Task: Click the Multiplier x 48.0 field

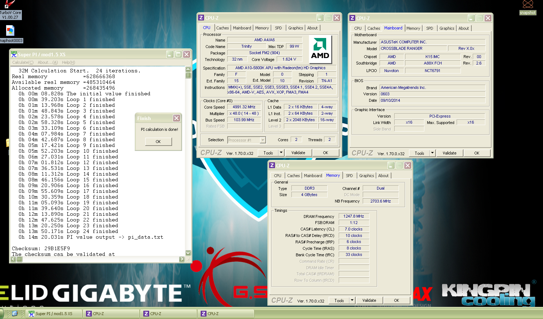Action: (244, 113)
